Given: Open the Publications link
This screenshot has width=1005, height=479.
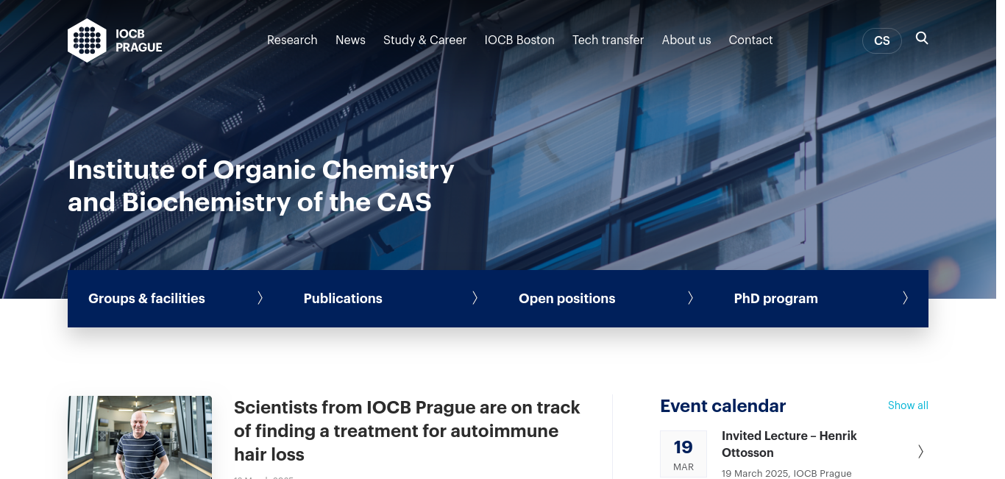Looking at the screenshot, I should [343, 299].
